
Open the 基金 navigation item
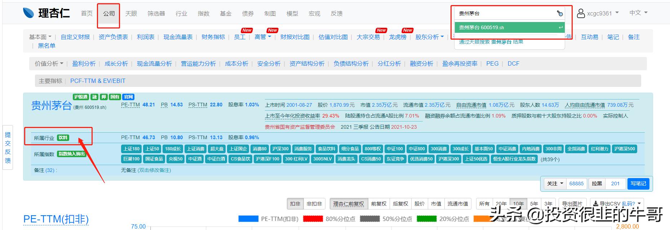226,13
